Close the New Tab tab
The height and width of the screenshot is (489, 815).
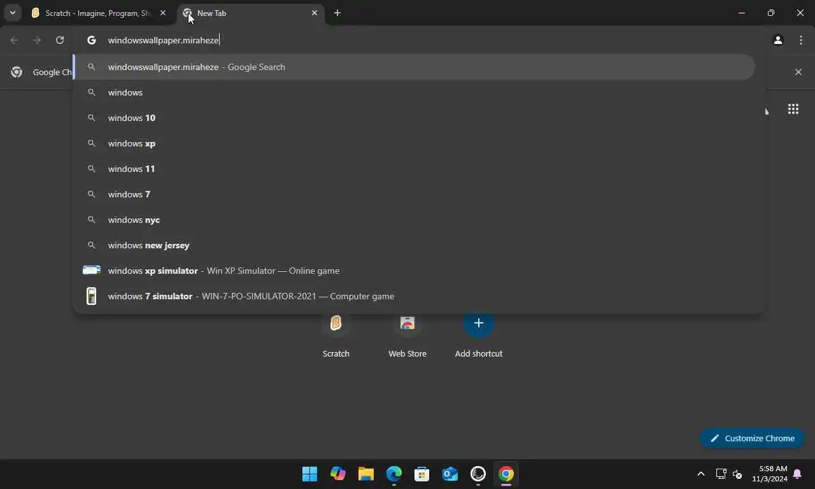(x=315, y=13)
